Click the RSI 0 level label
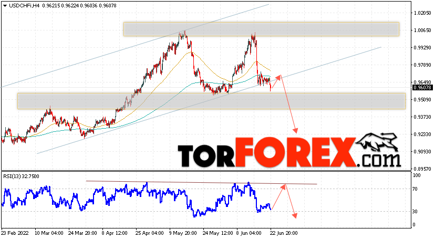Image resolution: width=435 pixels, height=239 pixels. pos(414,225)
